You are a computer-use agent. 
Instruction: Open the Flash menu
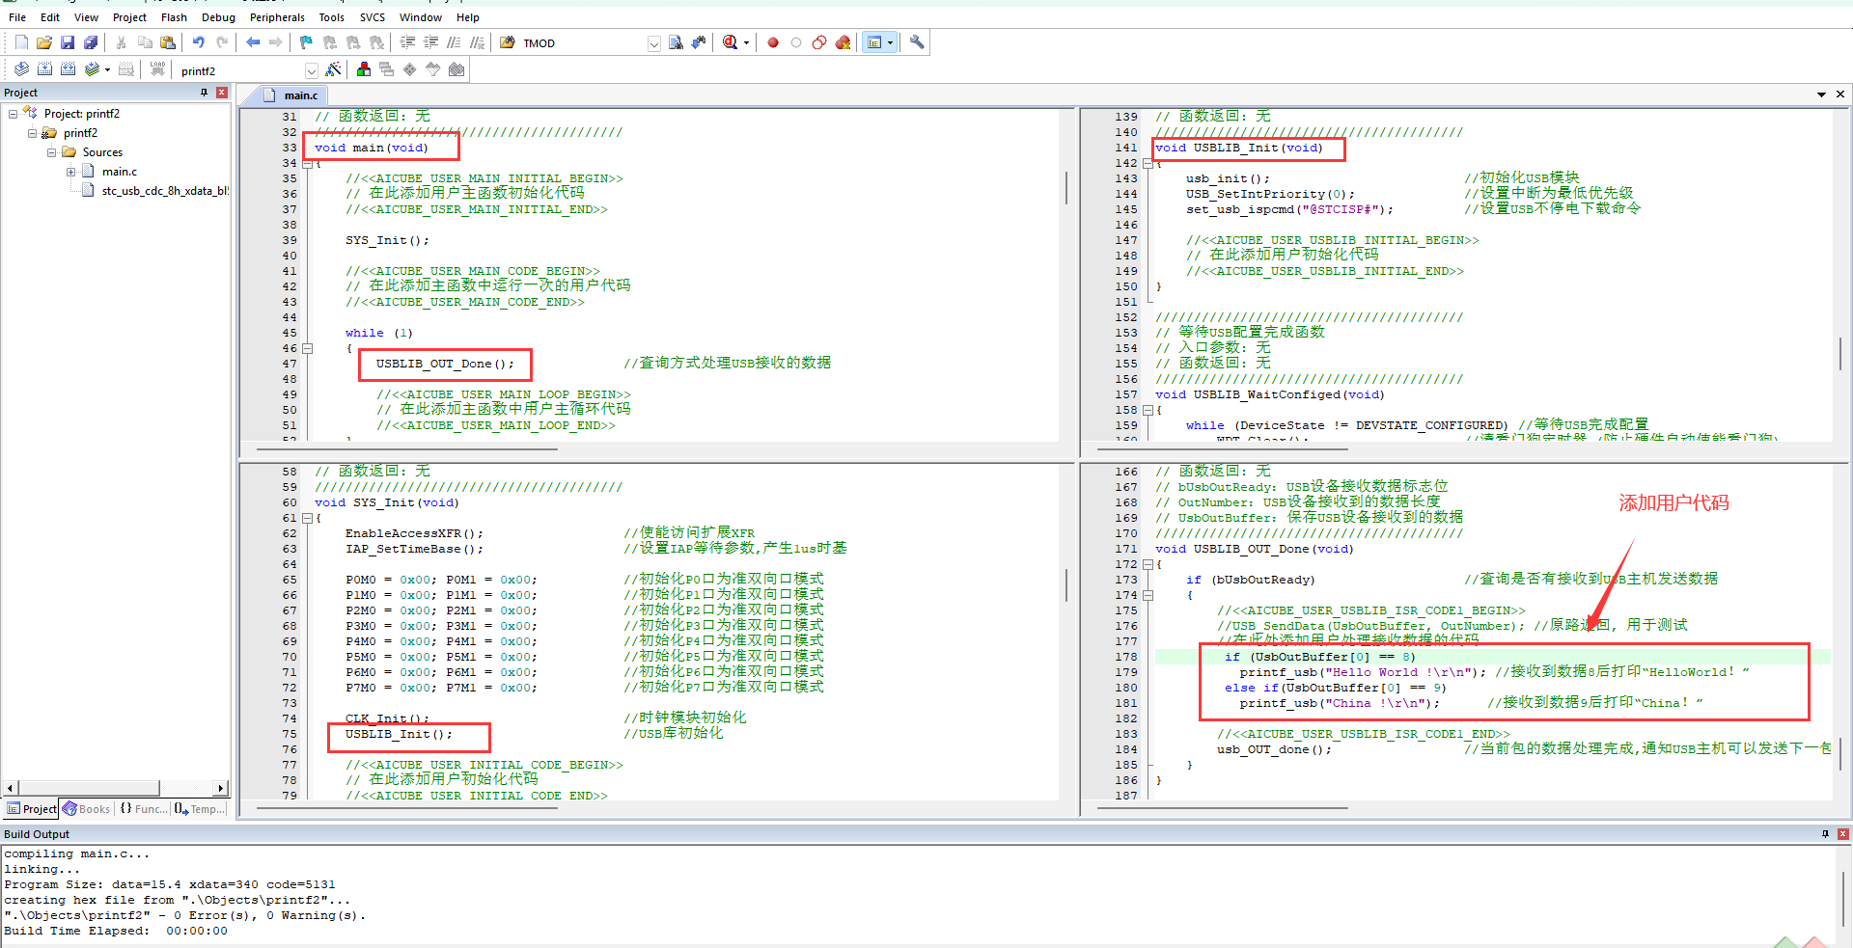click(174, 17)
